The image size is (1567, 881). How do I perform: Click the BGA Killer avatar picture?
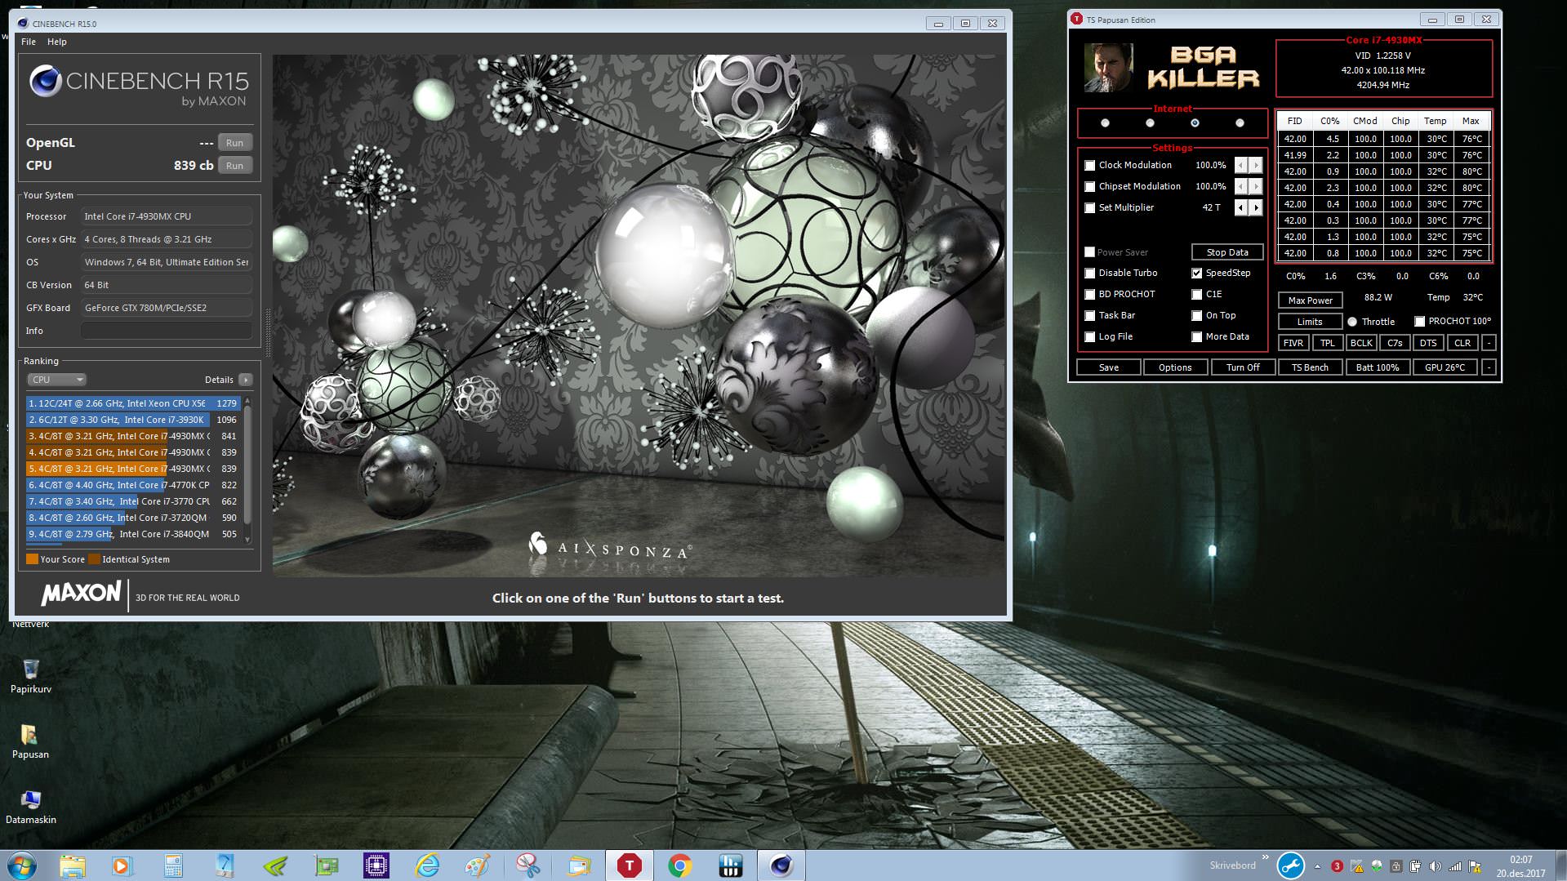pos(1108,69)
